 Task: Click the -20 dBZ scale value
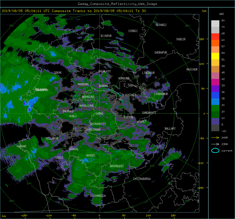[x=224, y=131]
